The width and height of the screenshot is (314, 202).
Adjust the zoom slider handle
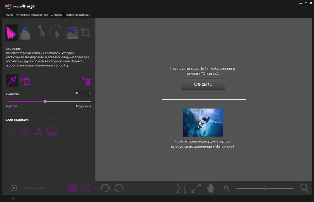[265, 188]
